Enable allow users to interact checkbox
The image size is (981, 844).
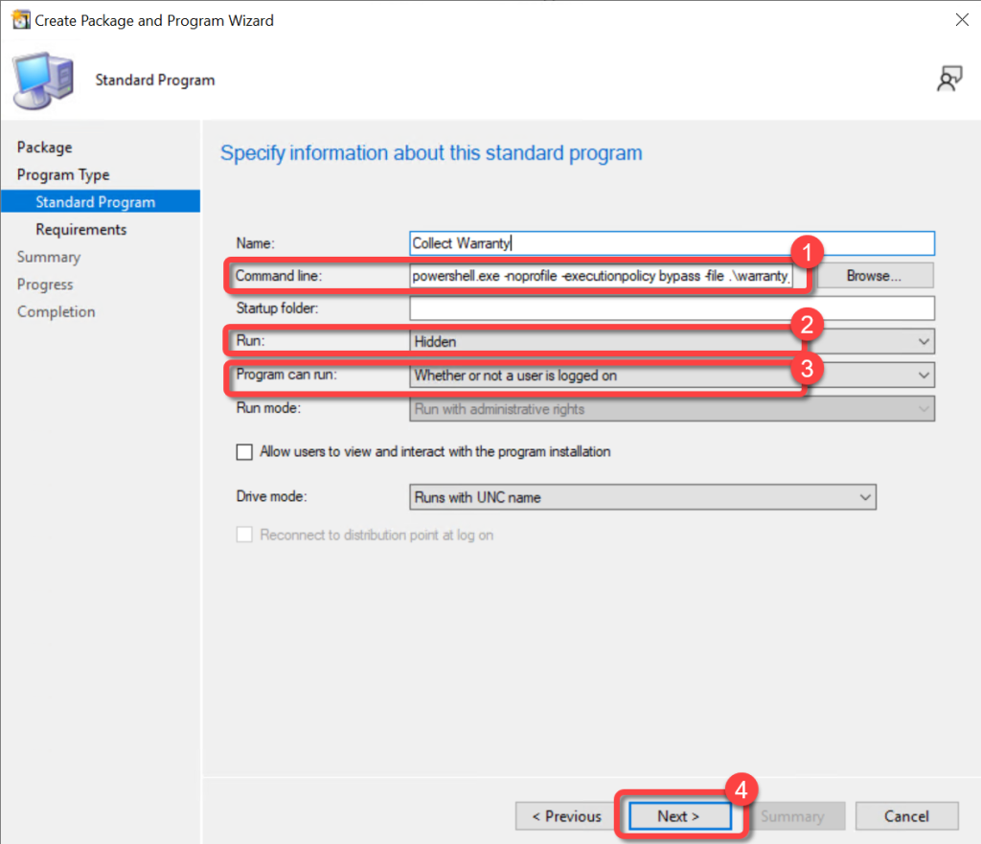245,452
